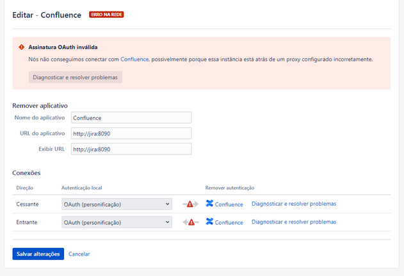The height and width of the screenshot is (276, 404).
Task: Click Diagnosticar e resolver problemas in Cessante row
Action: pyautogui.click(x=294, y=204)
